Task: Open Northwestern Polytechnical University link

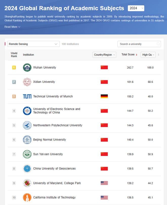Action: (58, 125)
